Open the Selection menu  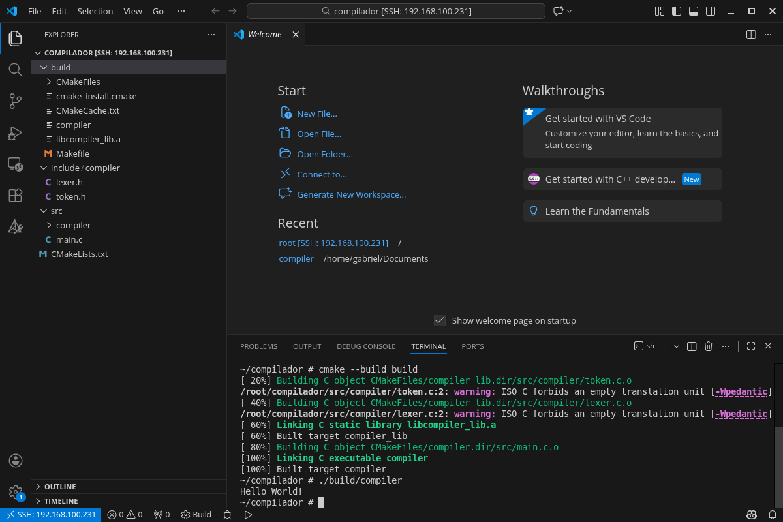click(95, 11)
